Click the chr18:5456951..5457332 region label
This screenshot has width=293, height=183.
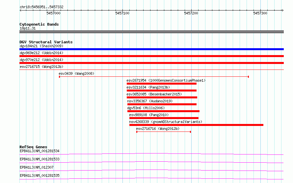click(41, 7)
